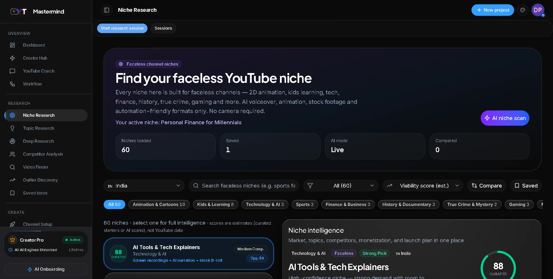Filter by Animation & Cartoons chip
The height and width of the screenshot is (279, 553).
pos(159,205)
